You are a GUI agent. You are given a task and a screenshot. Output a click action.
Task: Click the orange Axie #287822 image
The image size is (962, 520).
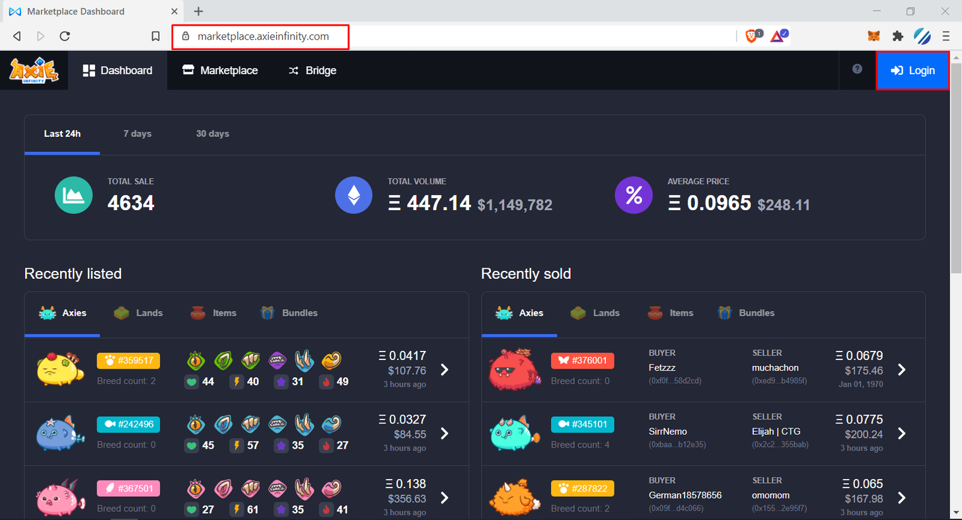coord(516,497)
